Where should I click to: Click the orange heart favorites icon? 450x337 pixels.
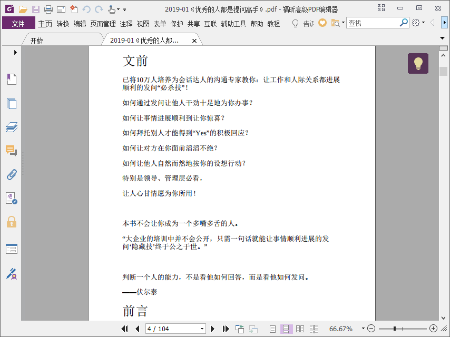click(x=322, y=23)
